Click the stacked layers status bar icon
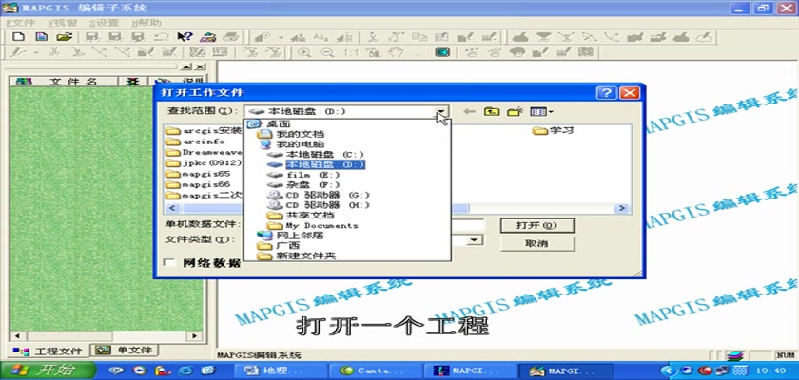Screen dimensions: 799x380 coord(734,355)
